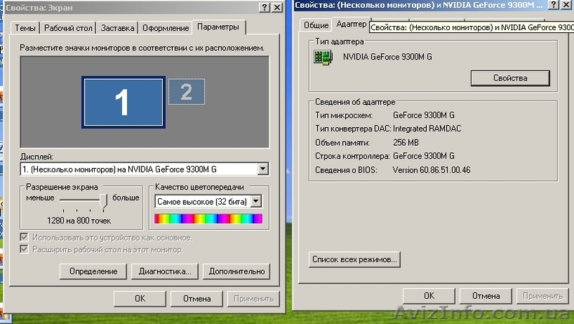Switch to the Оформление tab

166,28
